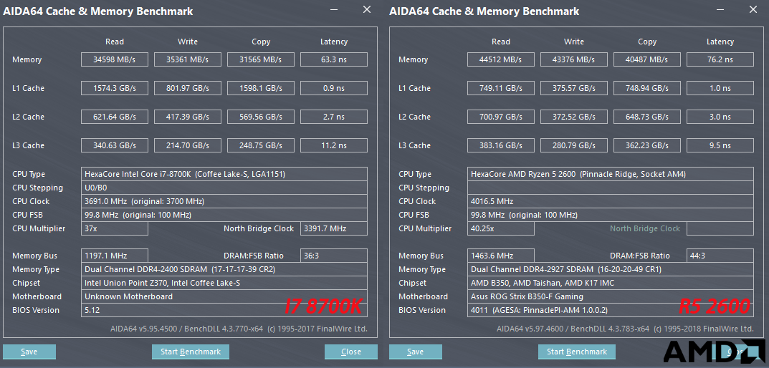Image resolution: width=769 pixels, height=368 pixels.
Task: Click the L3 read value 383.16 GB/s
Action: coord(501,145)
